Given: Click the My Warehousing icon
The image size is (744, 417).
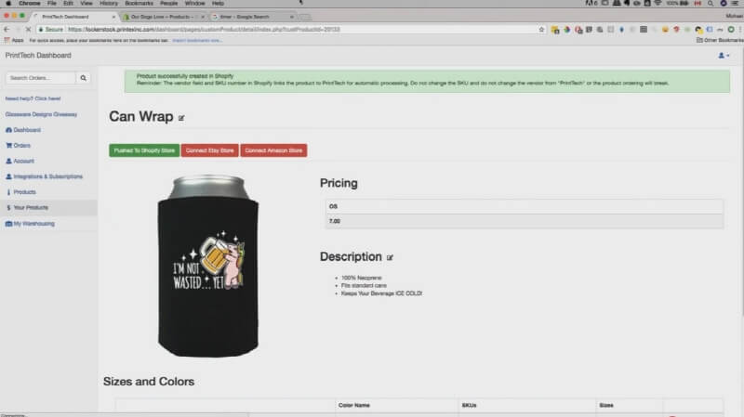Looking at the screenshot, I should point(8,224).
